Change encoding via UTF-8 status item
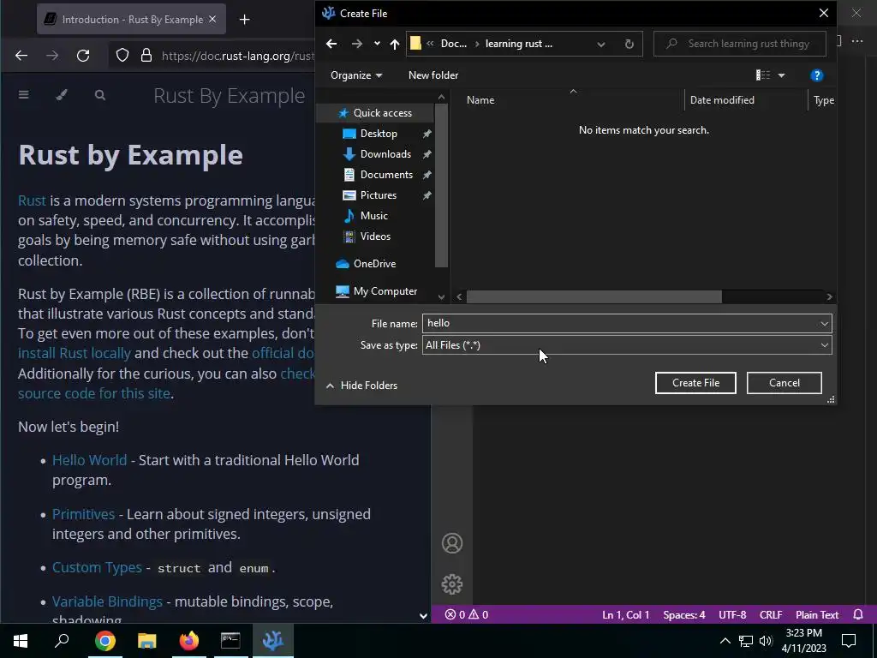The width and height of the screenshot is (877, 658). pos(732,615)
